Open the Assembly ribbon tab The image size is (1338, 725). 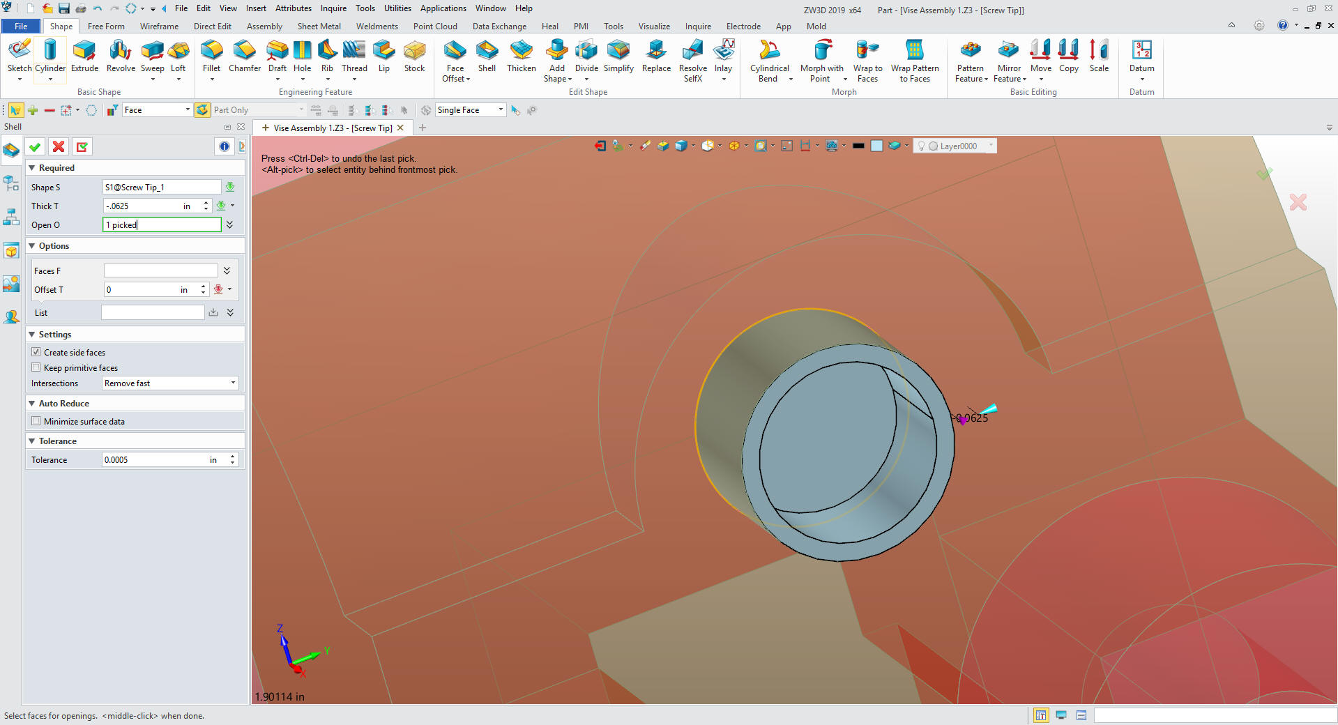[x=264, y=26]
